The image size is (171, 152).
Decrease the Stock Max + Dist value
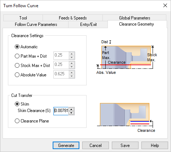(72, 67)
